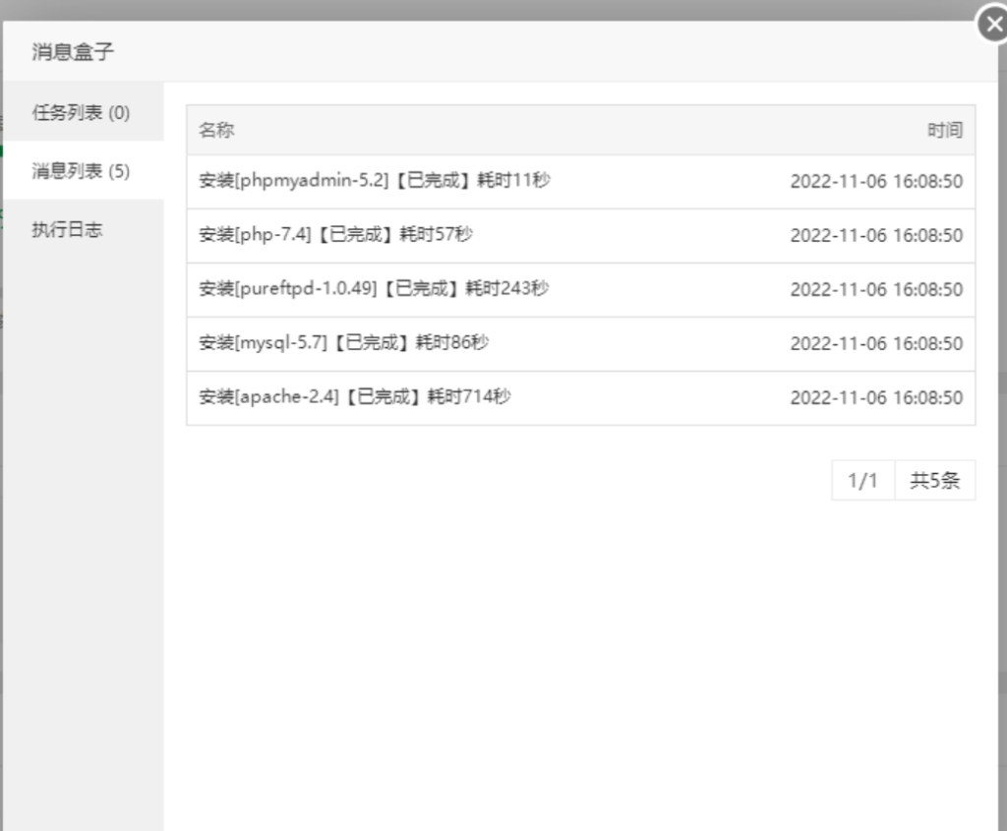Select the phpmyadmin-5.2 install message
The width and height of the screenshot is (1007, 831).
pos(374,181)
